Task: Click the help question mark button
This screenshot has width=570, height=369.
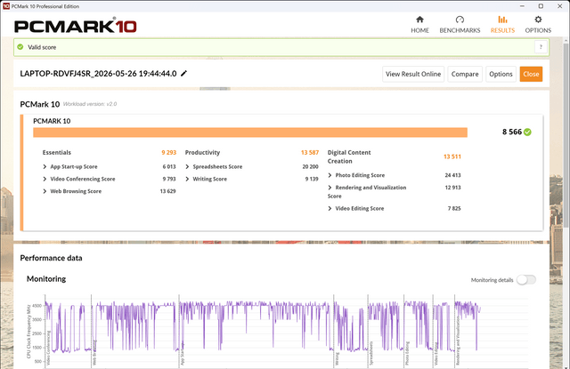Action: tap(541, 47)
